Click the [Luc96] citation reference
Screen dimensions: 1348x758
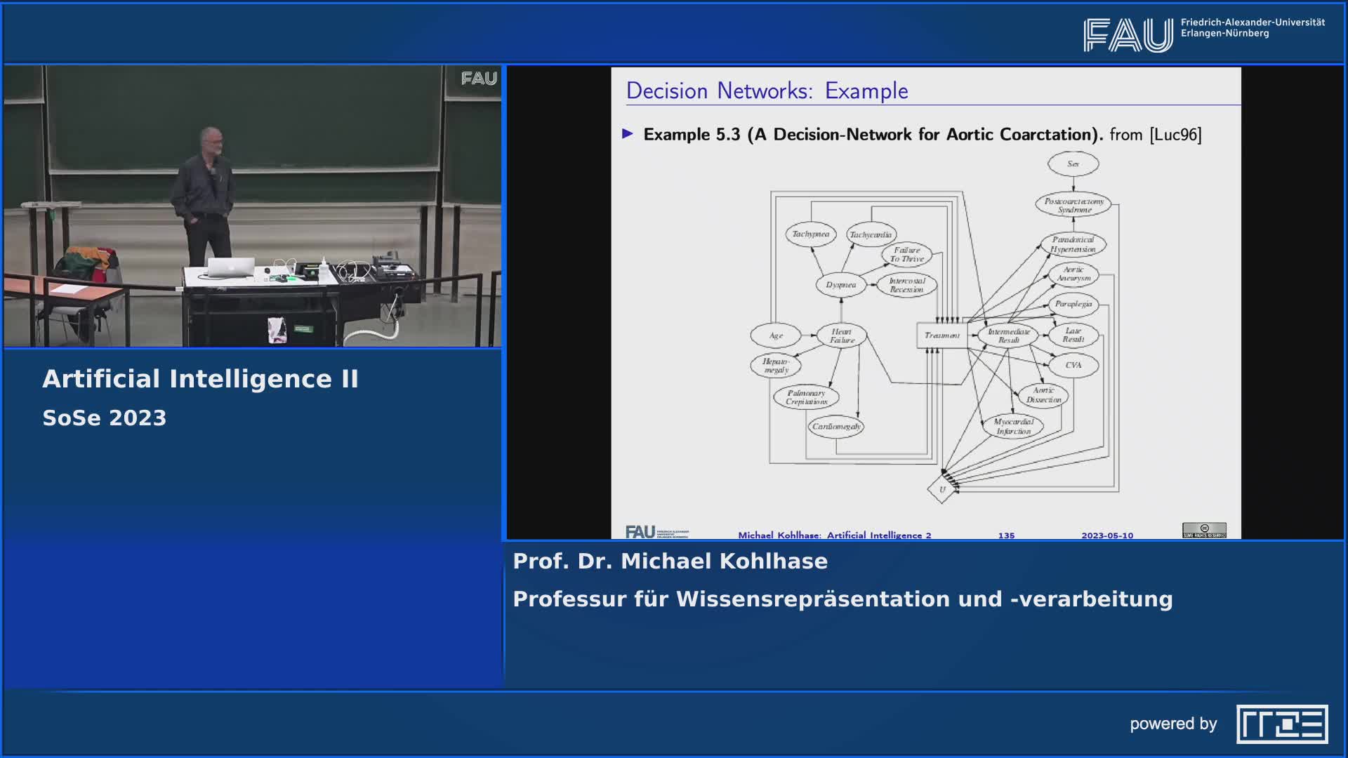tap(1175, 135)
